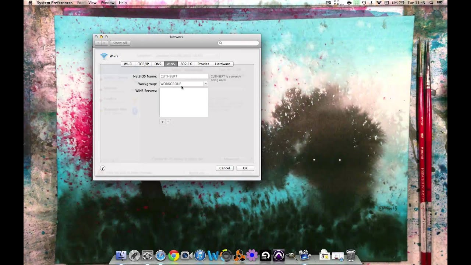Viewport: 471px width, 265px height.
Task: Open Spotlight search magnifier in menu bar
Action: (x=431, y=3)
